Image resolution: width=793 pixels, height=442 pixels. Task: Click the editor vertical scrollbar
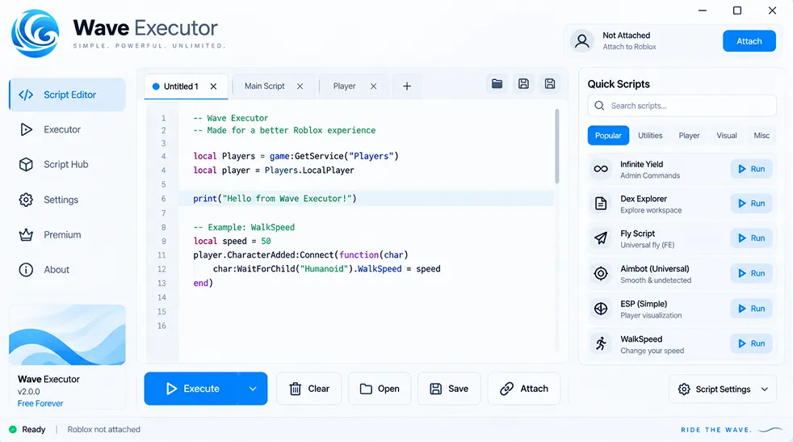557,145
